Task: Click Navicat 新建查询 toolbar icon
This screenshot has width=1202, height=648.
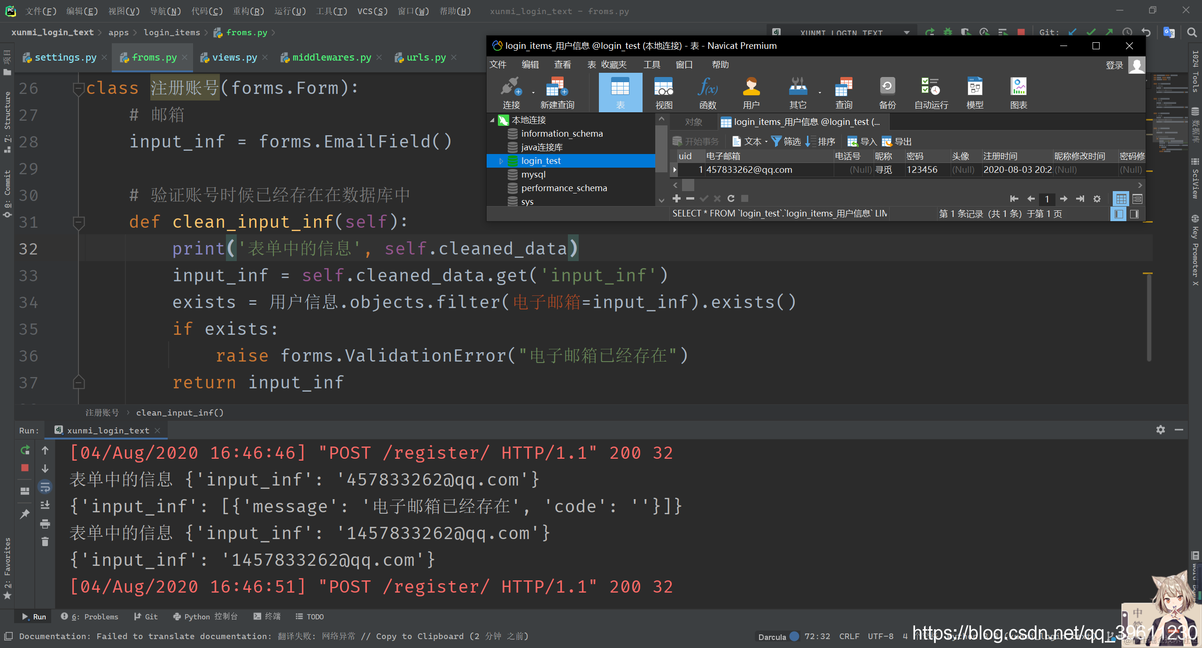Action: pyautogui.click(x=557, y=93)
